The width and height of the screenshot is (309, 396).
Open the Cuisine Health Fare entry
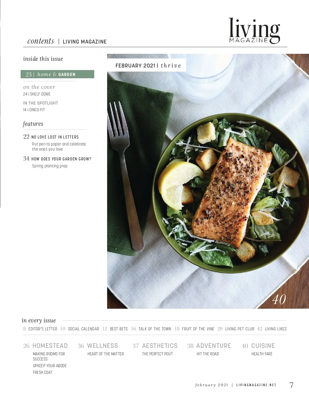pyautogui.click(x=262, y=354)
